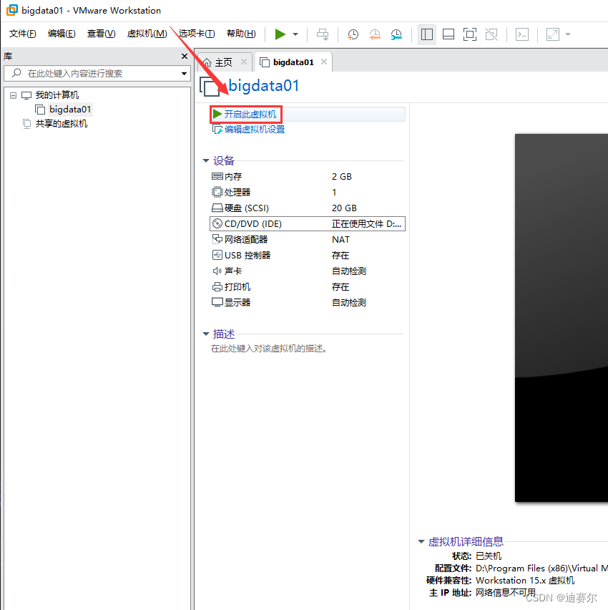608x610 pixels.
Task: Select the 硬盘 (SCSI) device row
Action: pyautogui.click(x=307, y=208)
